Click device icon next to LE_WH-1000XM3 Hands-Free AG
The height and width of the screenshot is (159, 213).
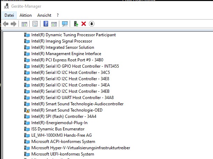[27, 135]
